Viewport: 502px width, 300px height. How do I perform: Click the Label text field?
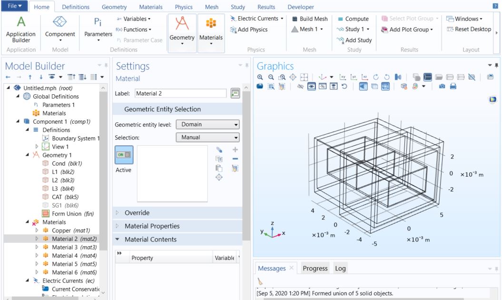(181, 93)
